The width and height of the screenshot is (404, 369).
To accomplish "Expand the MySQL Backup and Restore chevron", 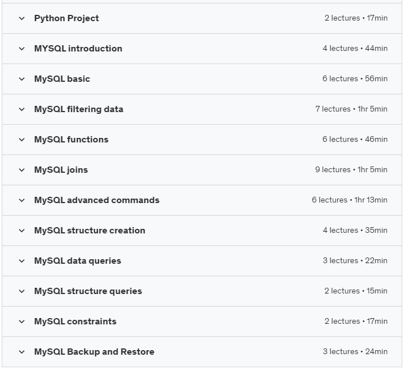I will coord(22,352).
